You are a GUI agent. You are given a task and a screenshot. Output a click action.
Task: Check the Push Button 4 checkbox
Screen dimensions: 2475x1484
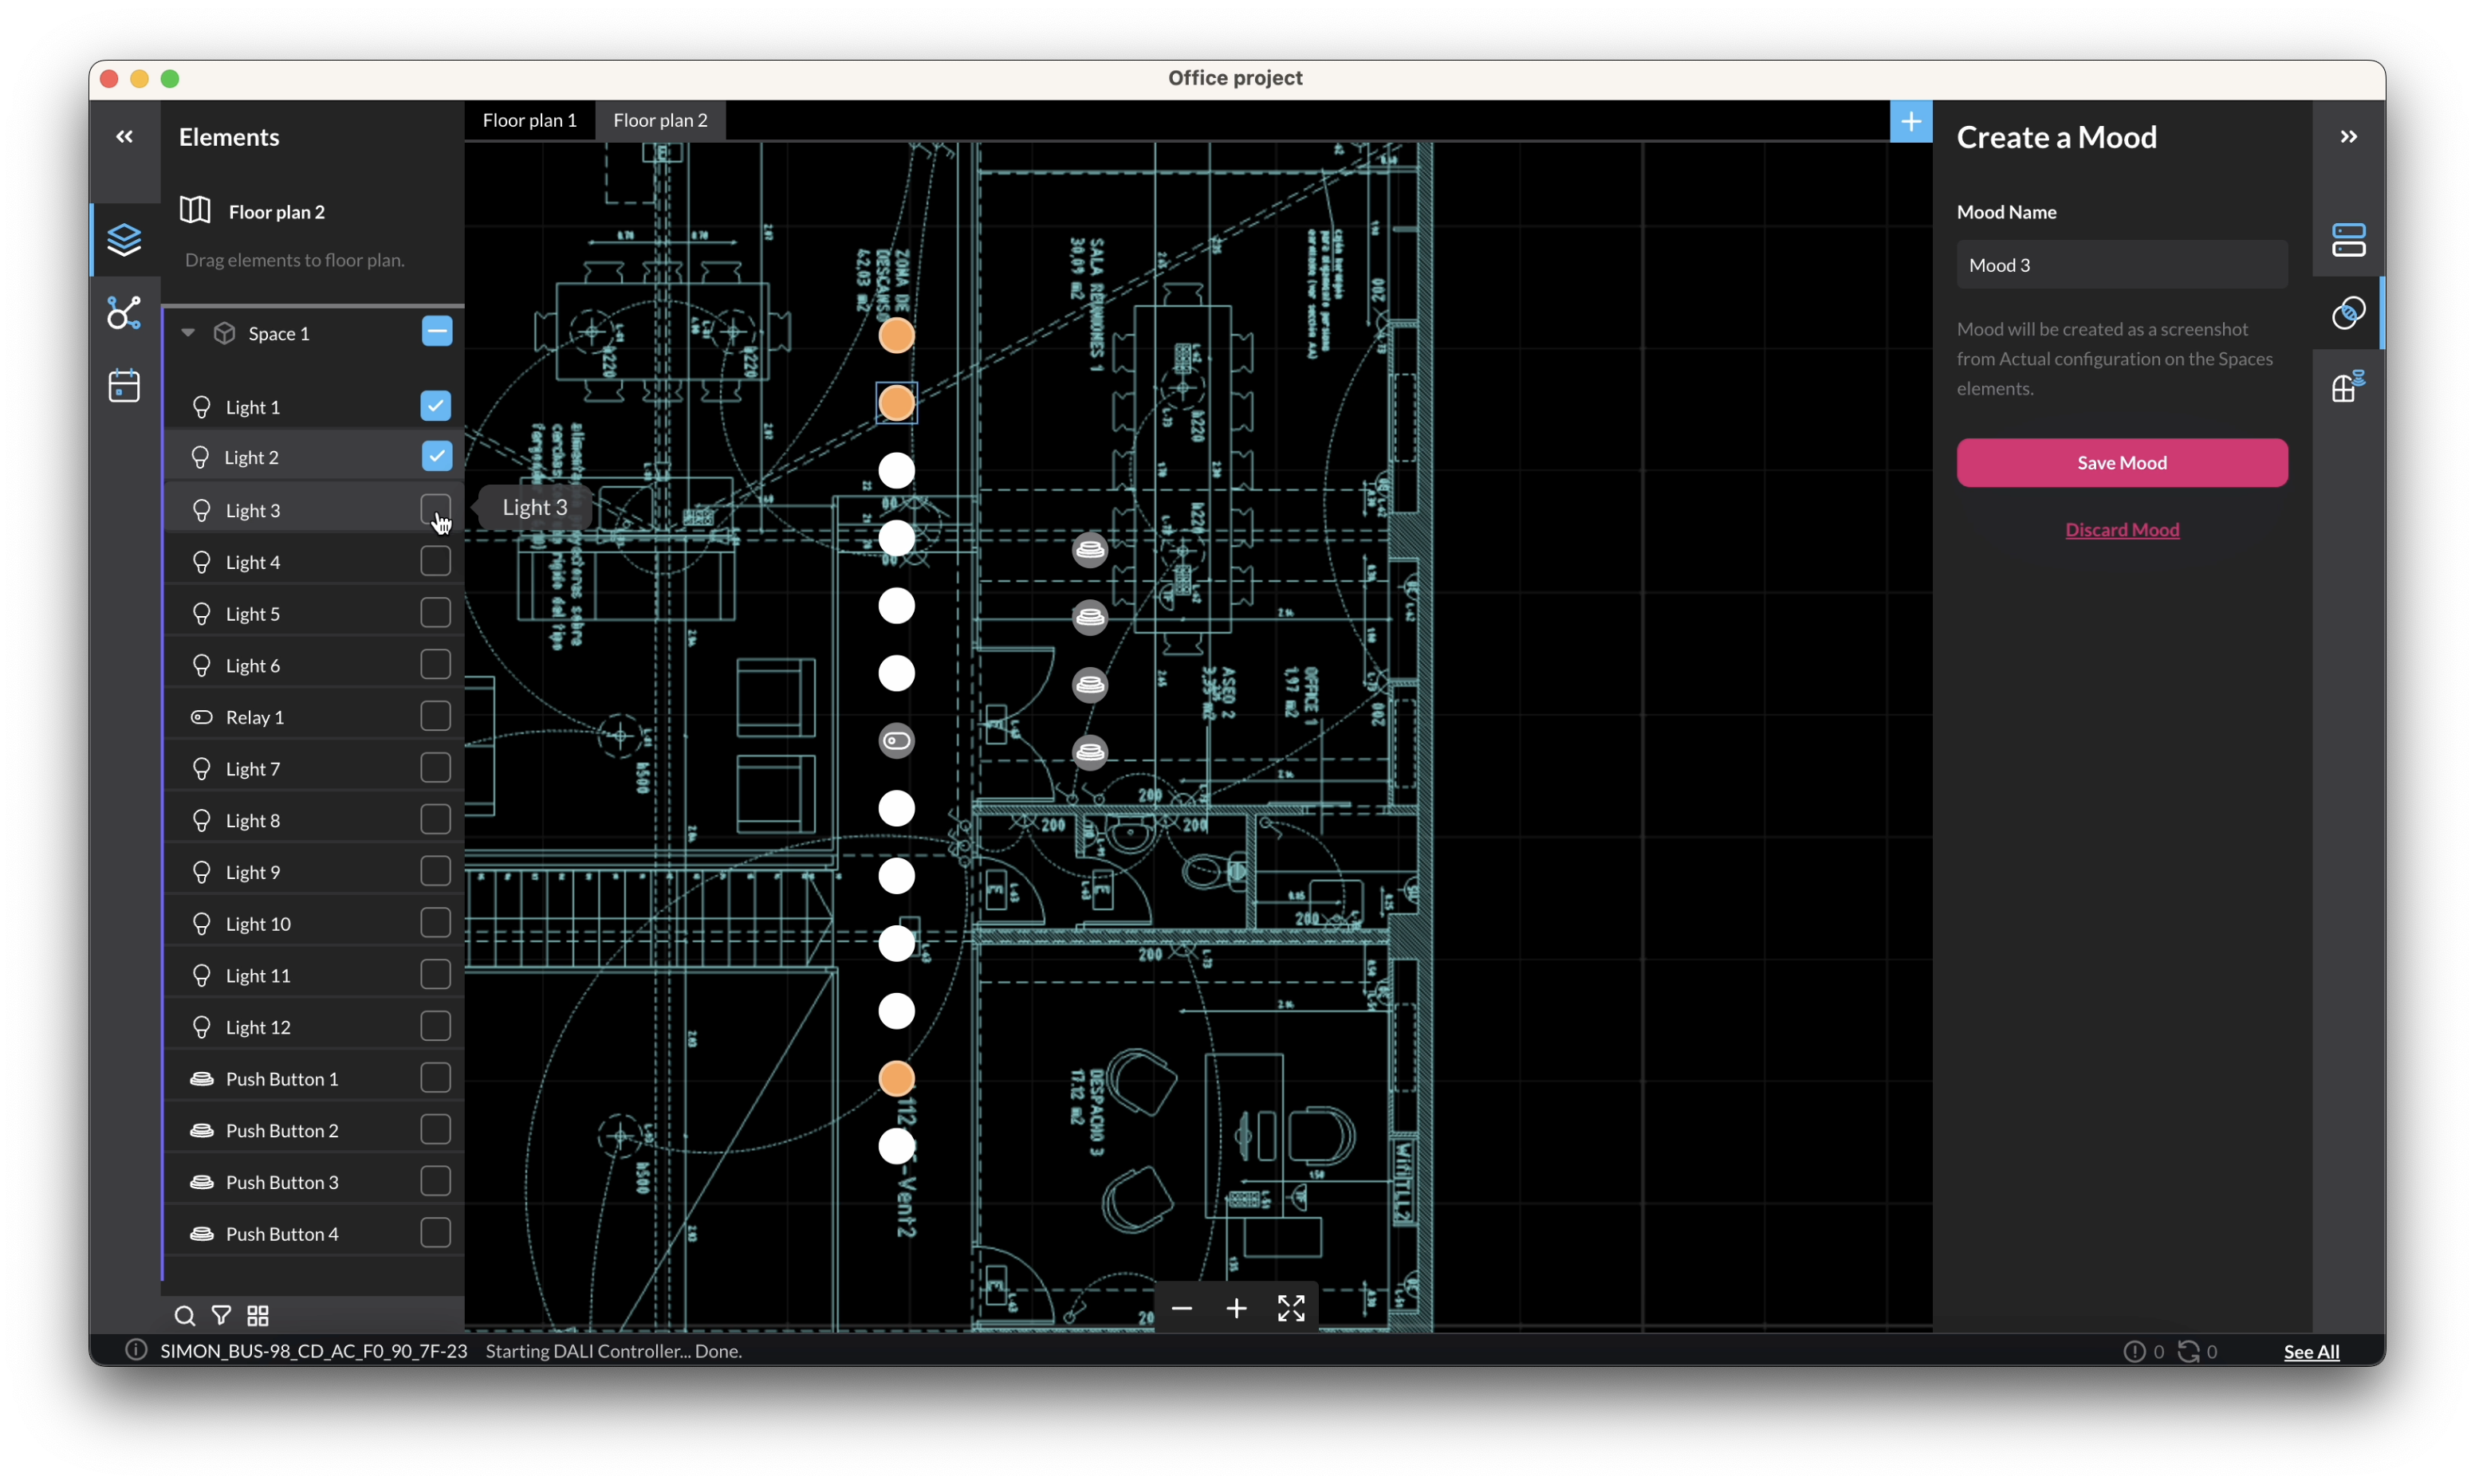tap(435, 1232)
